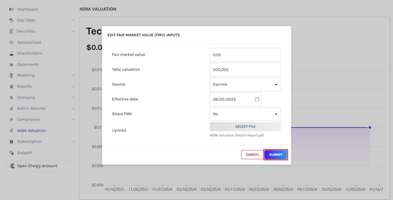Select 409A Valuation in the sidebar
Viewport: 393px width, 200px height.
click(31, 131)
